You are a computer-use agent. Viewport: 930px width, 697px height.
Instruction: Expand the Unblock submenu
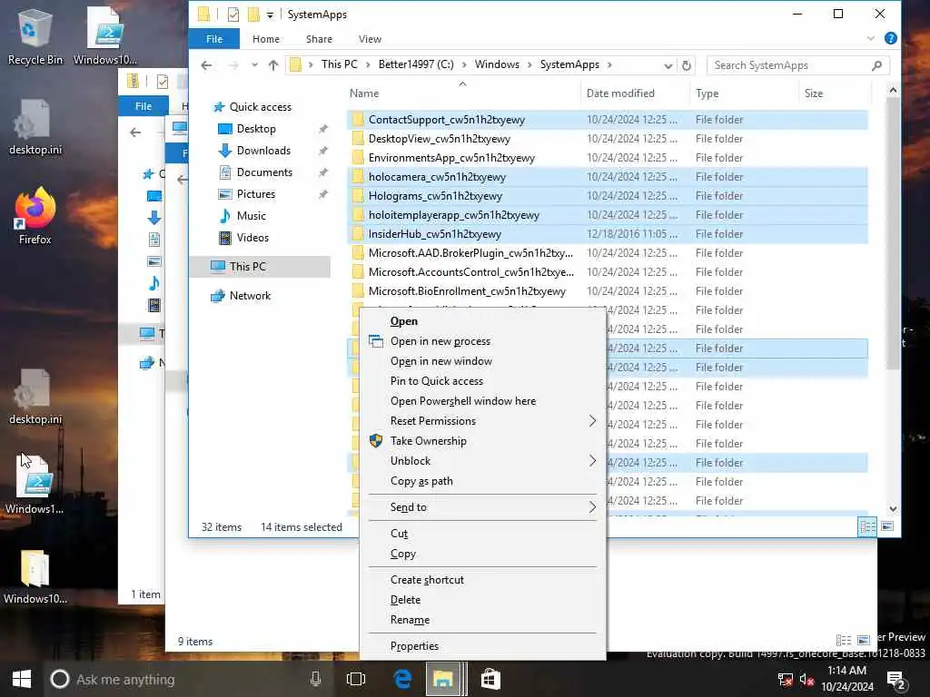pyautogui.click(x=592, y=460)
